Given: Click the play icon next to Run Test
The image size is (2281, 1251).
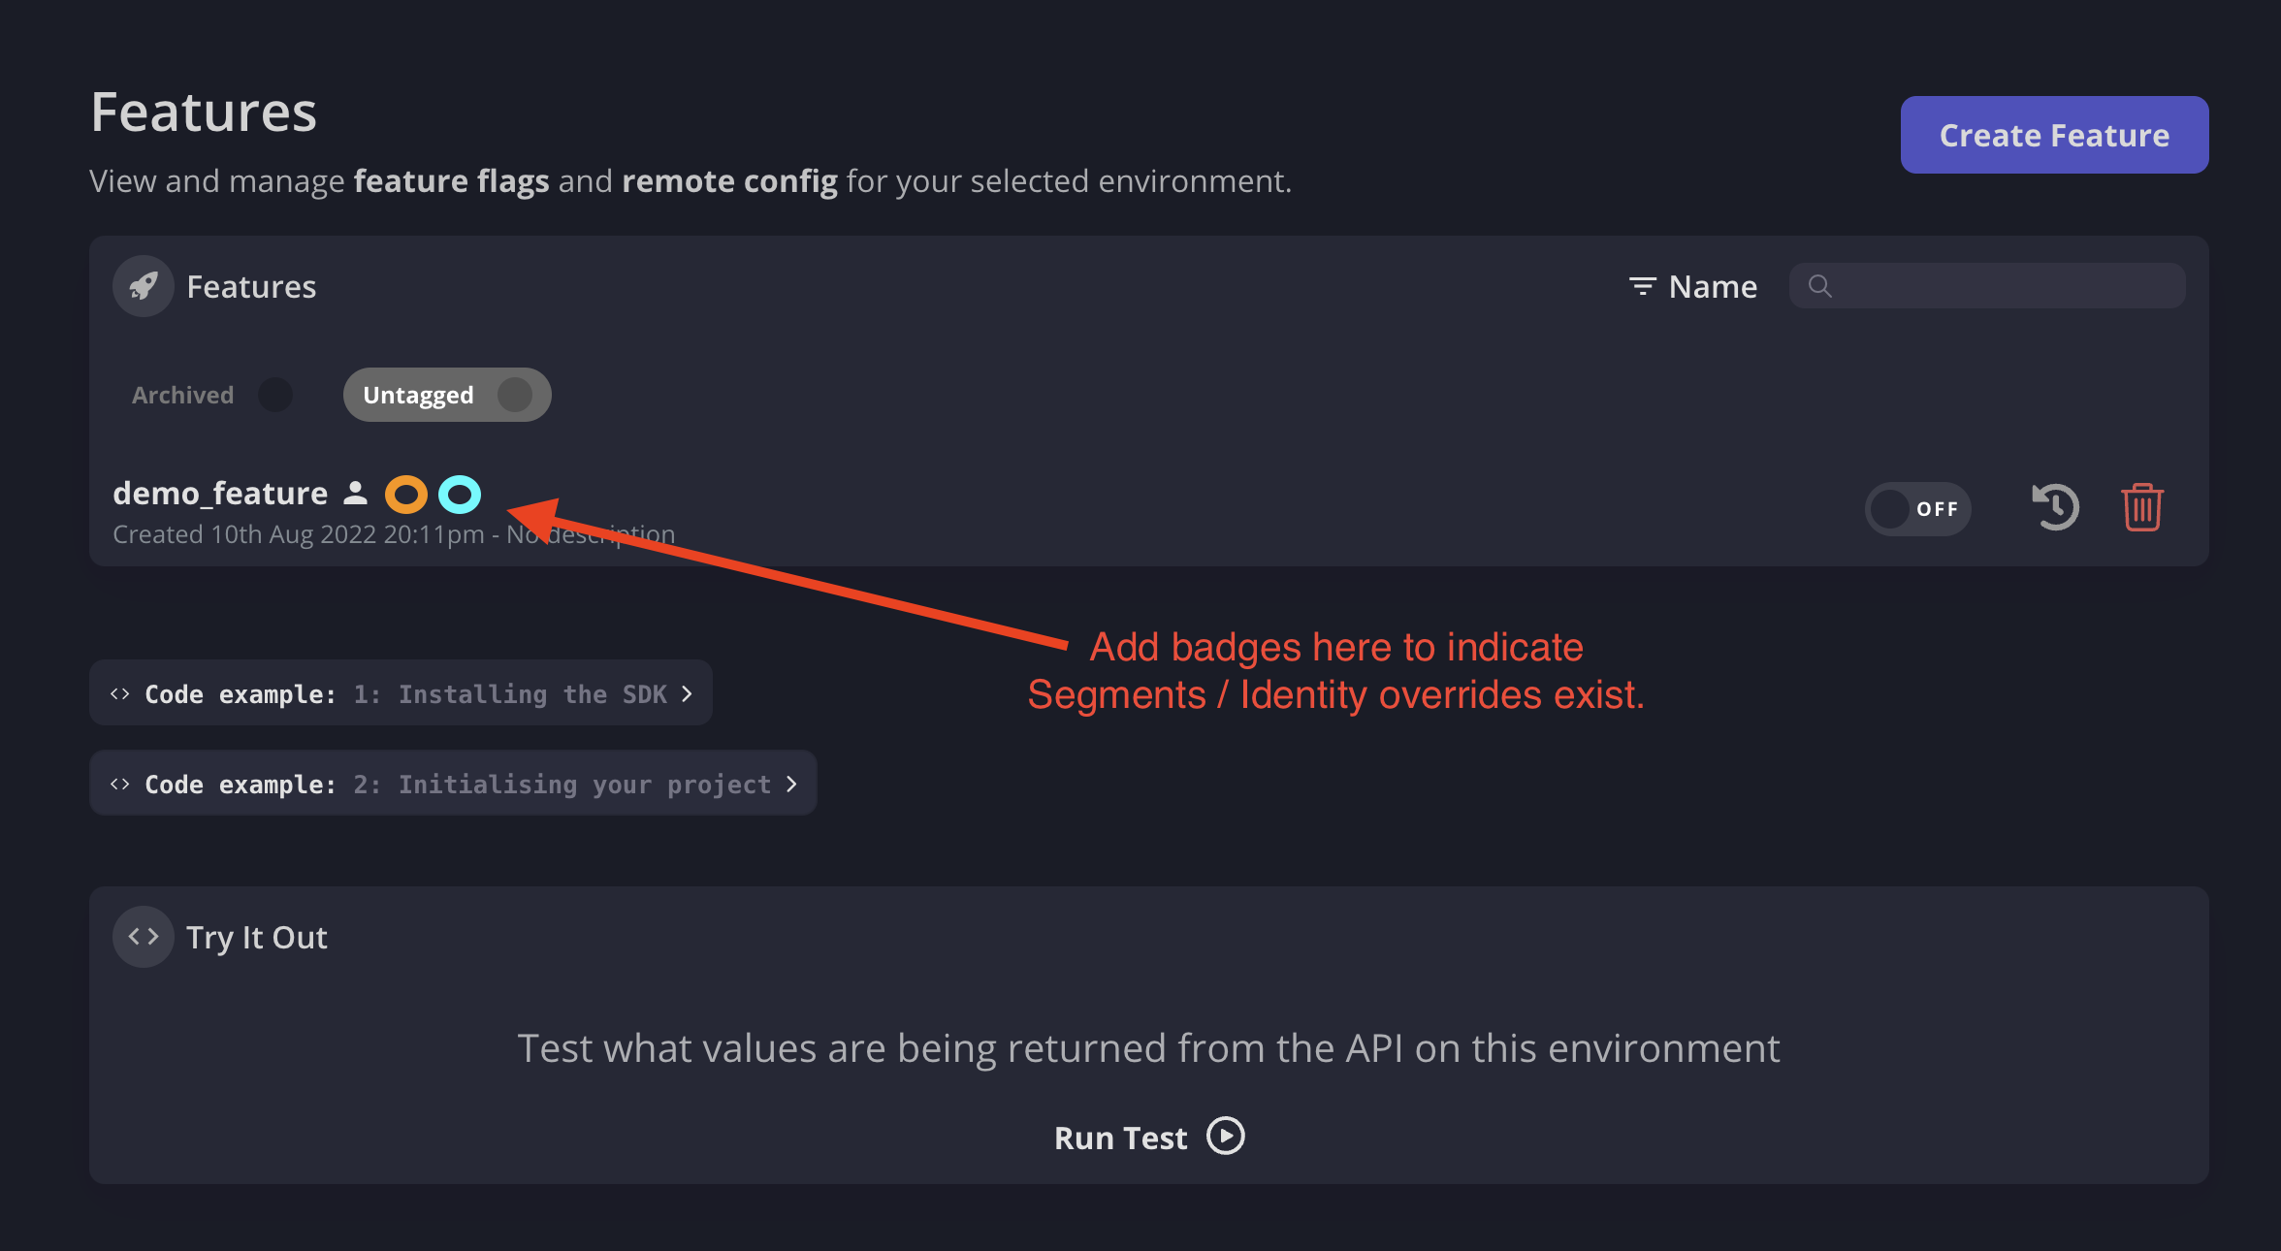Looking at the screenshot, I should pos(1225,1136).
